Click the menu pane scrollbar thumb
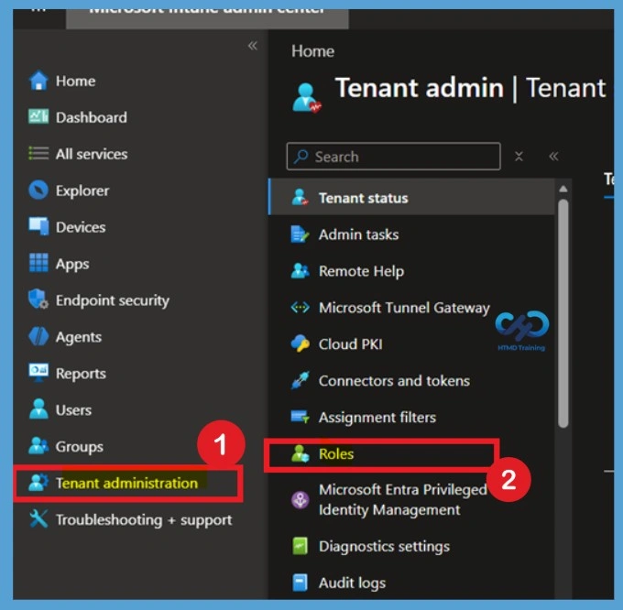623x610 pixels. click(563, 313)
